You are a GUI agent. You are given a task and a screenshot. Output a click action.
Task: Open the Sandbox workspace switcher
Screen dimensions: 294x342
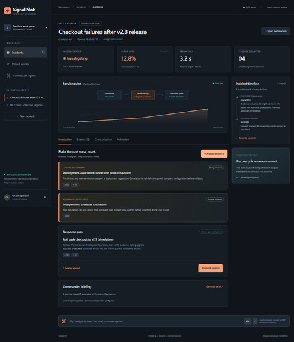click(x=26, y=27)
